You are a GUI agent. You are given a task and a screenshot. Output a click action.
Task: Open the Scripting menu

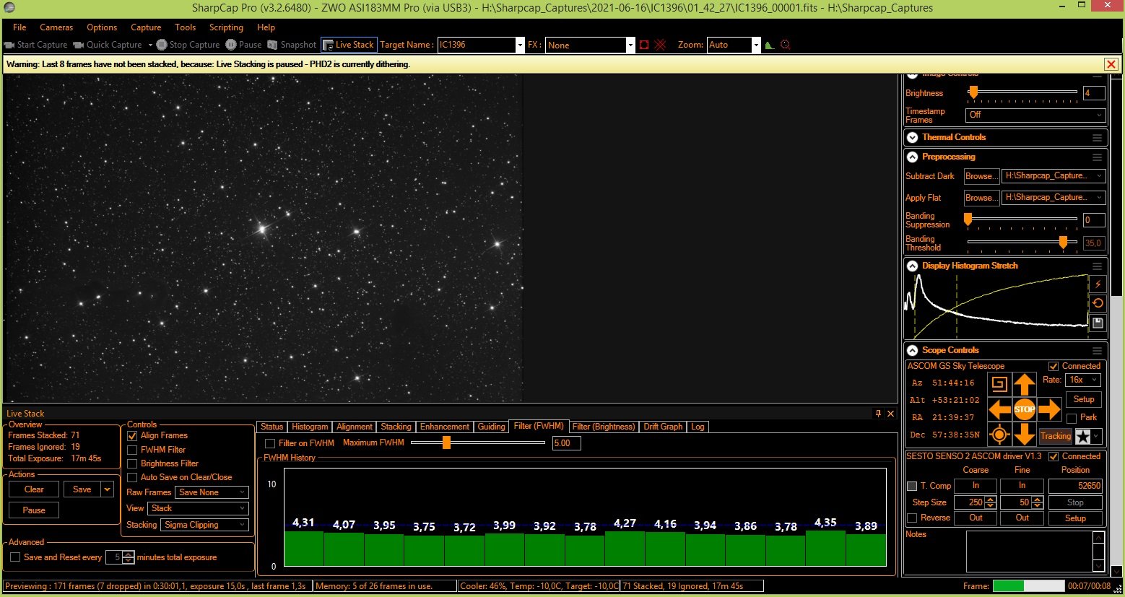point(226,27)
